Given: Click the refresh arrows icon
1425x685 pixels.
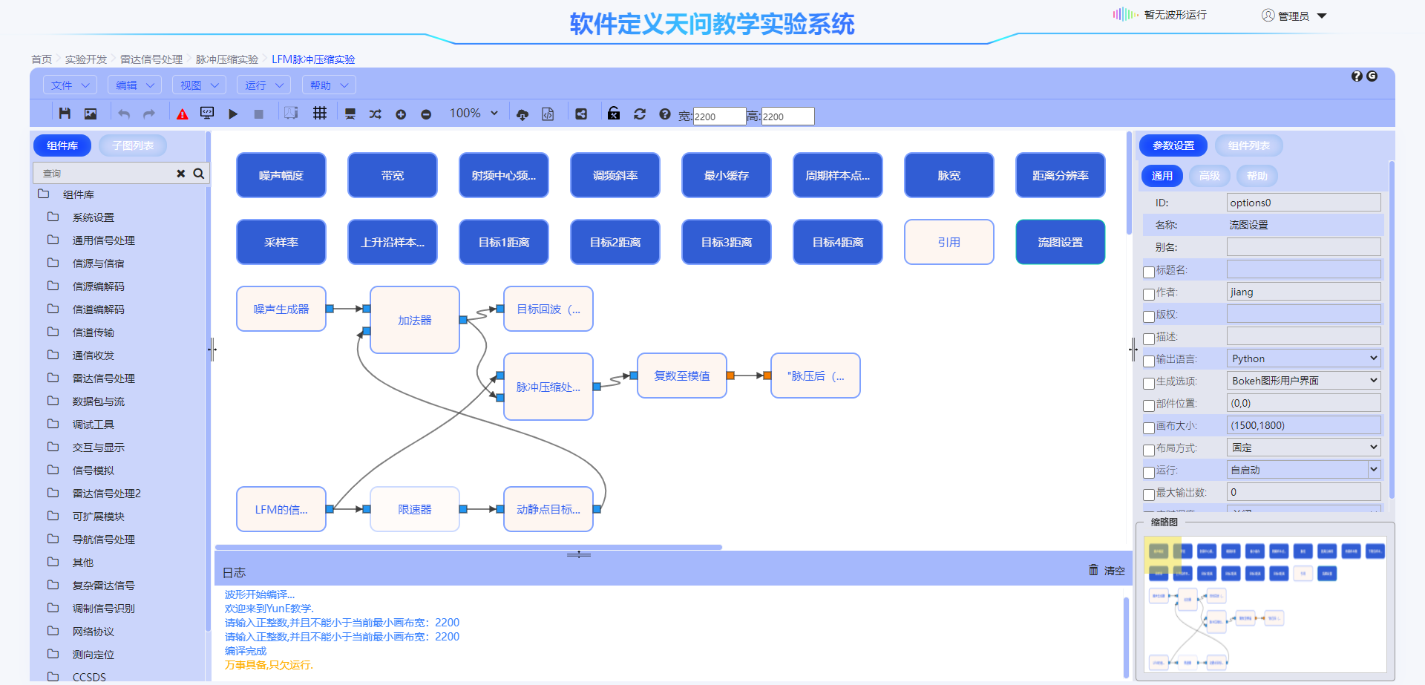Looking at the screenshot, I should click(640, 114).
